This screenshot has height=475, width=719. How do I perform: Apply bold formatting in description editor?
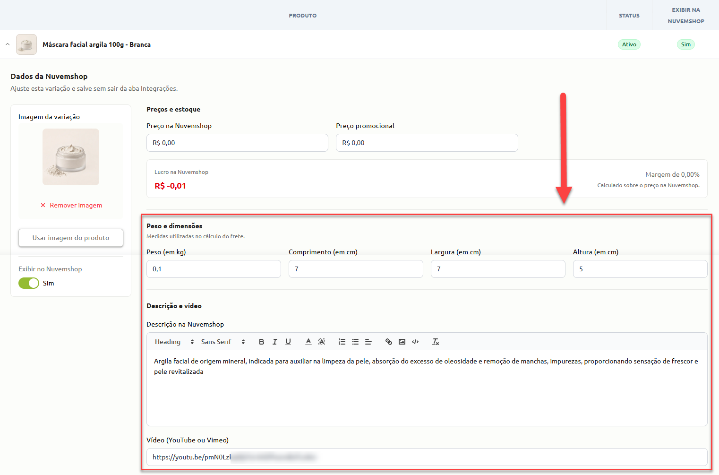(262, 342)
